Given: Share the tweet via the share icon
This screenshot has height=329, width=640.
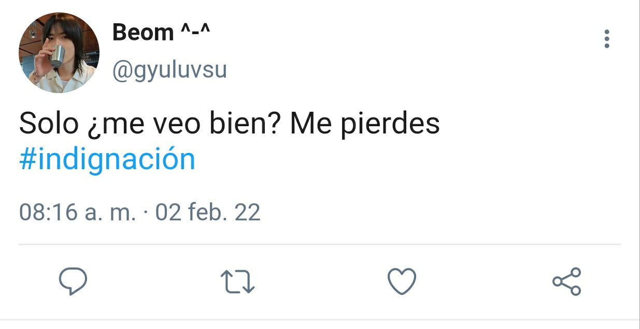Looking at the screenshot, I should coord(567,281).
